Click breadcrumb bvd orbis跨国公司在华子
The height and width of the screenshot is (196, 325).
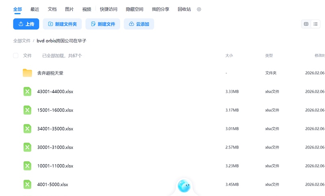click(x=61, y=41)
